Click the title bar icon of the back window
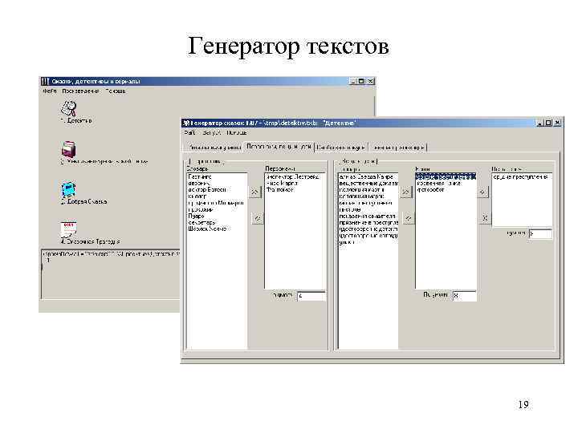578x433 pixels. [x=45, y=81]
